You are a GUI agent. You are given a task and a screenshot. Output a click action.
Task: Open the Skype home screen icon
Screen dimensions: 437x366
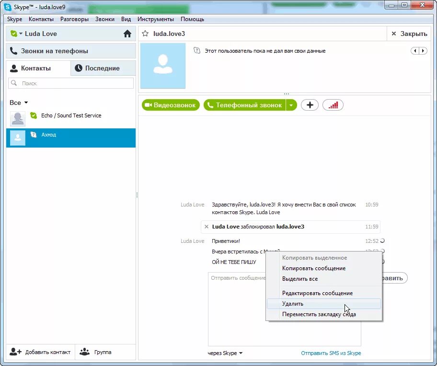point(127,34)
